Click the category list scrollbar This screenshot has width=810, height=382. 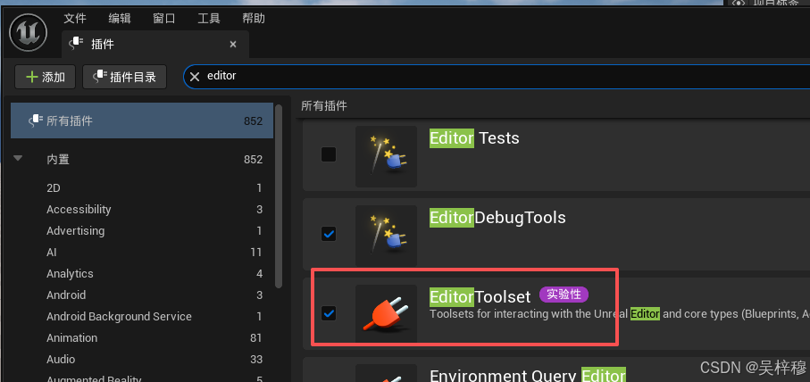(x=279, y=196)
